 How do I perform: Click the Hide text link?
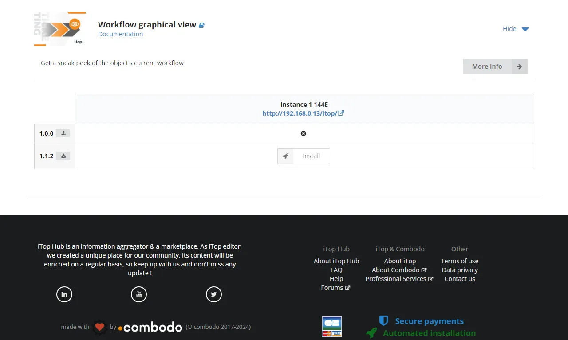[509, 29]
